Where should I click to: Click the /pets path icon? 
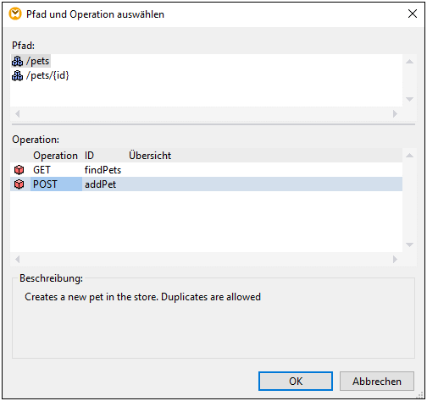(x=17, y=61)
